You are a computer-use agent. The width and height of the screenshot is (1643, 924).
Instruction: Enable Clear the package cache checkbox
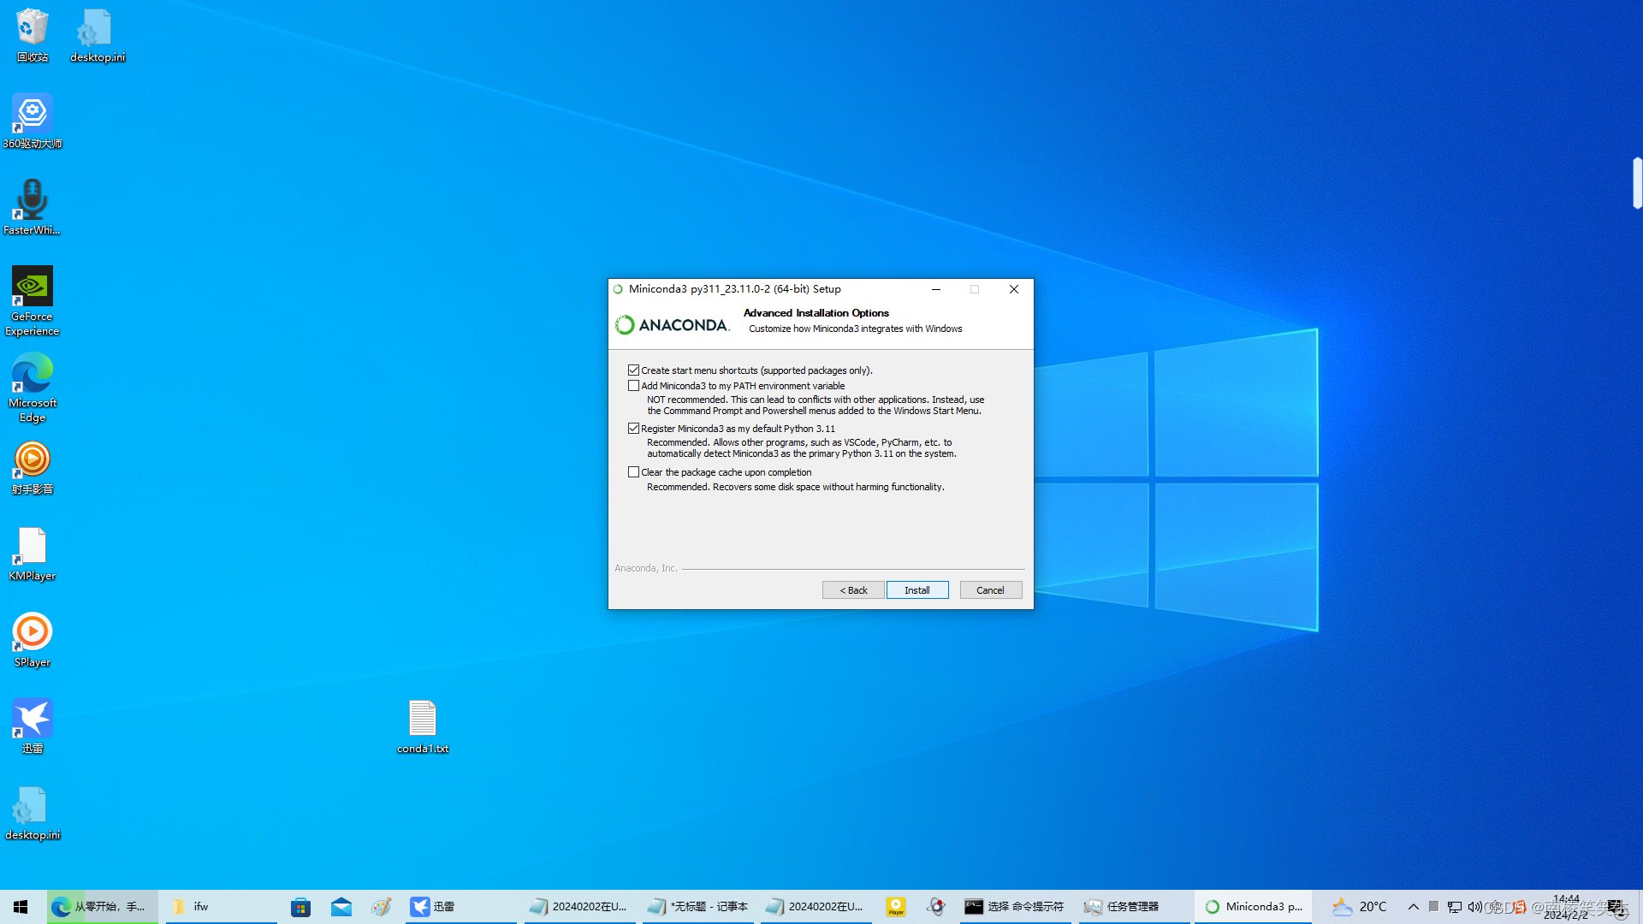633,472
